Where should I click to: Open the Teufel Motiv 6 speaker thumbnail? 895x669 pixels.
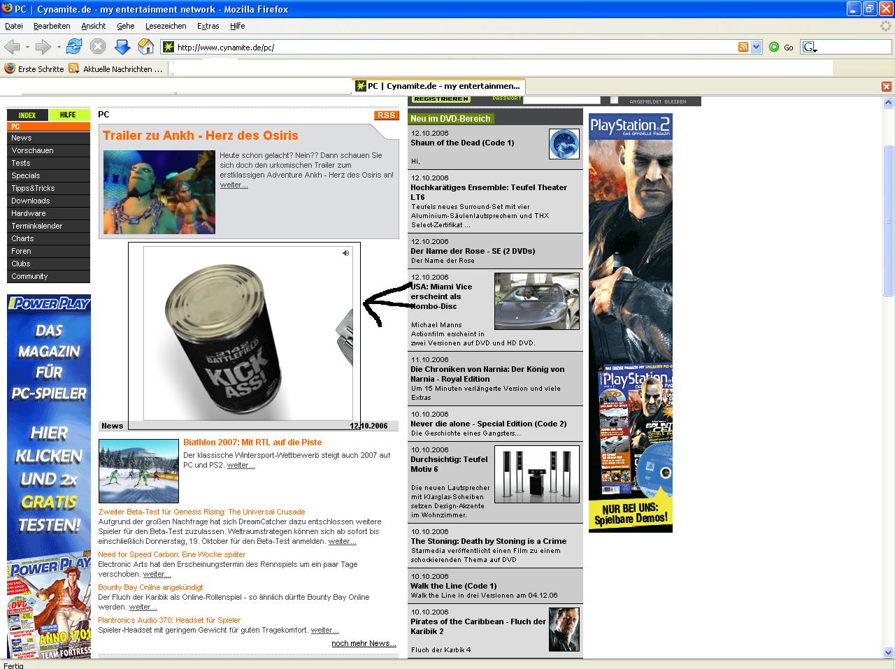537,474
